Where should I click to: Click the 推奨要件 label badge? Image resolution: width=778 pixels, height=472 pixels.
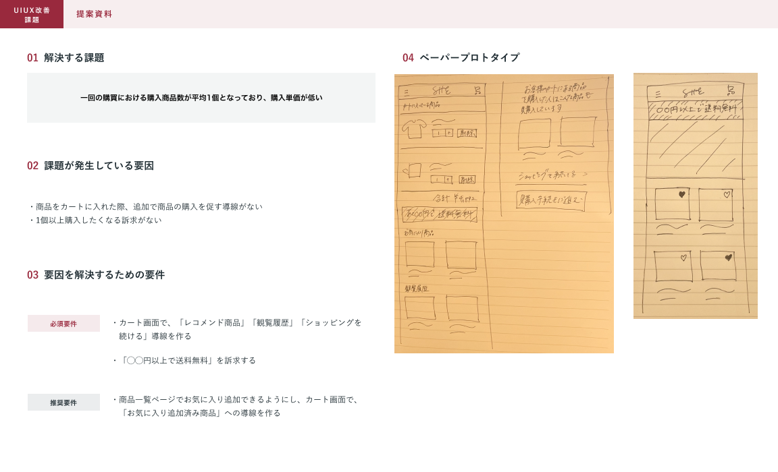point(63,403)
